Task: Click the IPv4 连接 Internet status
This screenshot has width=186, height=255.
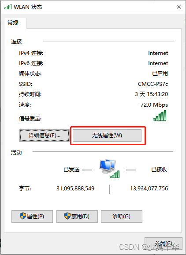Action: (158, 53)
